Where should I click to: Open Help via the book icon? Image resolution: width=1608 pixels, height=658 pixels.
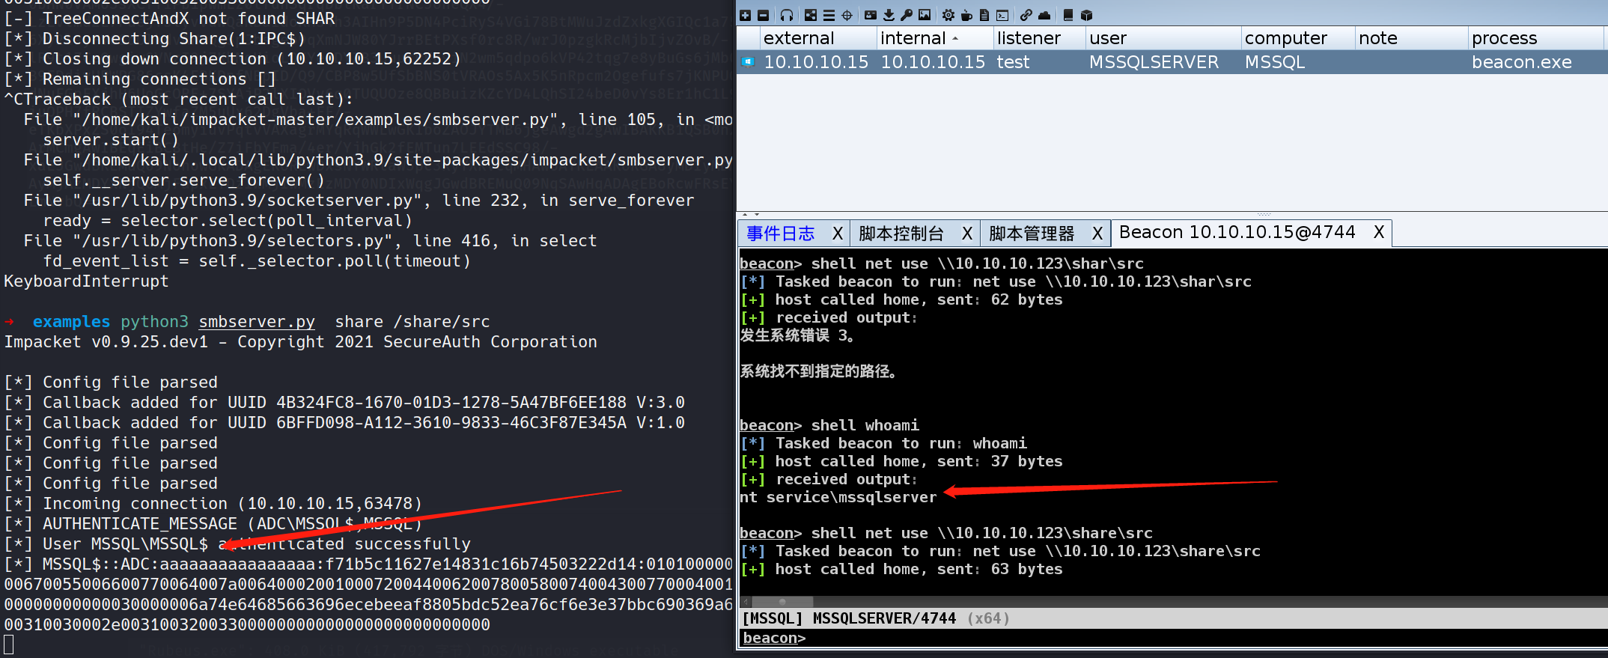tap(1068, 15)
